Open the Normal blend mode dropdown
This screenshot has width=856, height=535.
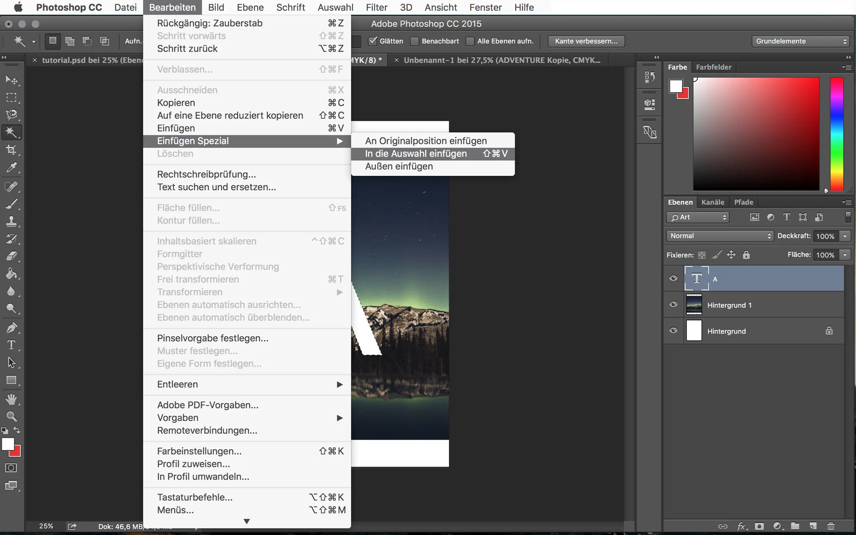point(720,236)
